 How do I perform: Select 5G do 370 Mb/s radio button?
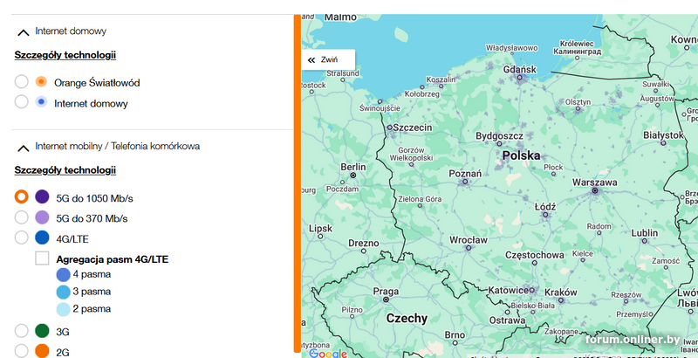pyautogui.click(x=21, y=217)
